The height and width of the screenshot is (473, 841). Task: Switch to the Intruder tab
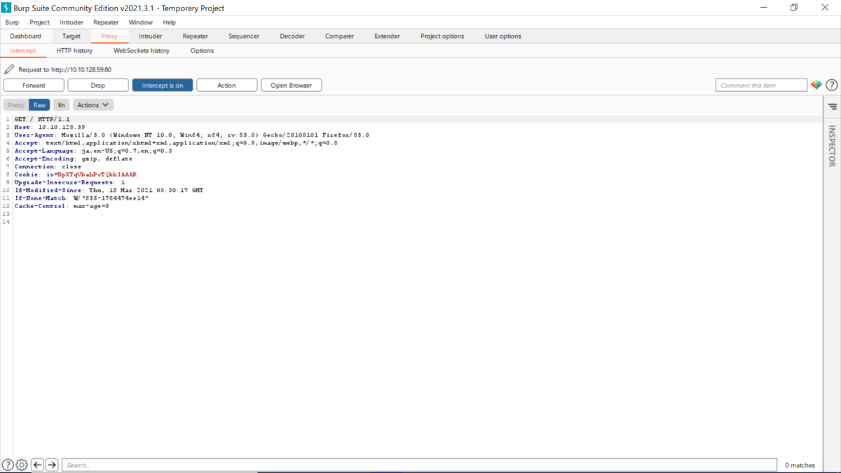coord(151,36)
